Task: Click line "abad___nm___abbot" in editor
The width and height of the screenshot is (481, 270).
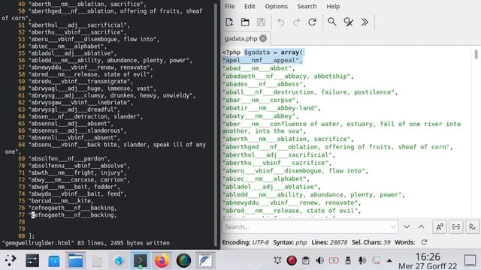Action: coord(259,68)
